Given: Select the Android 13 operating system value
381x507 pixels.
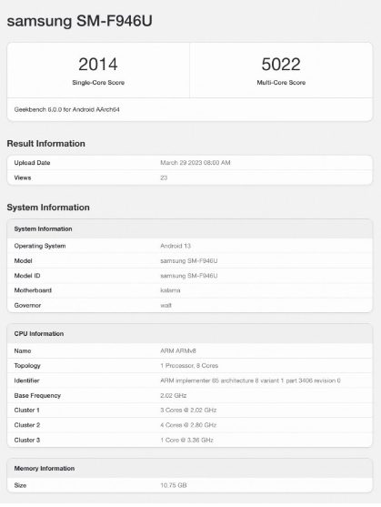Looking at the screenshot, I should pos(175,246).
